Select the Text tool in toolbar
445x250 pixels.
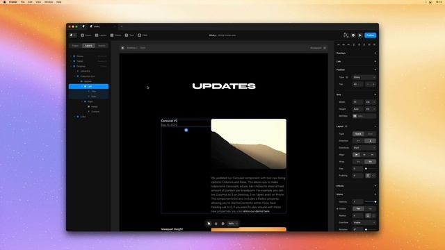coord(129,35)
